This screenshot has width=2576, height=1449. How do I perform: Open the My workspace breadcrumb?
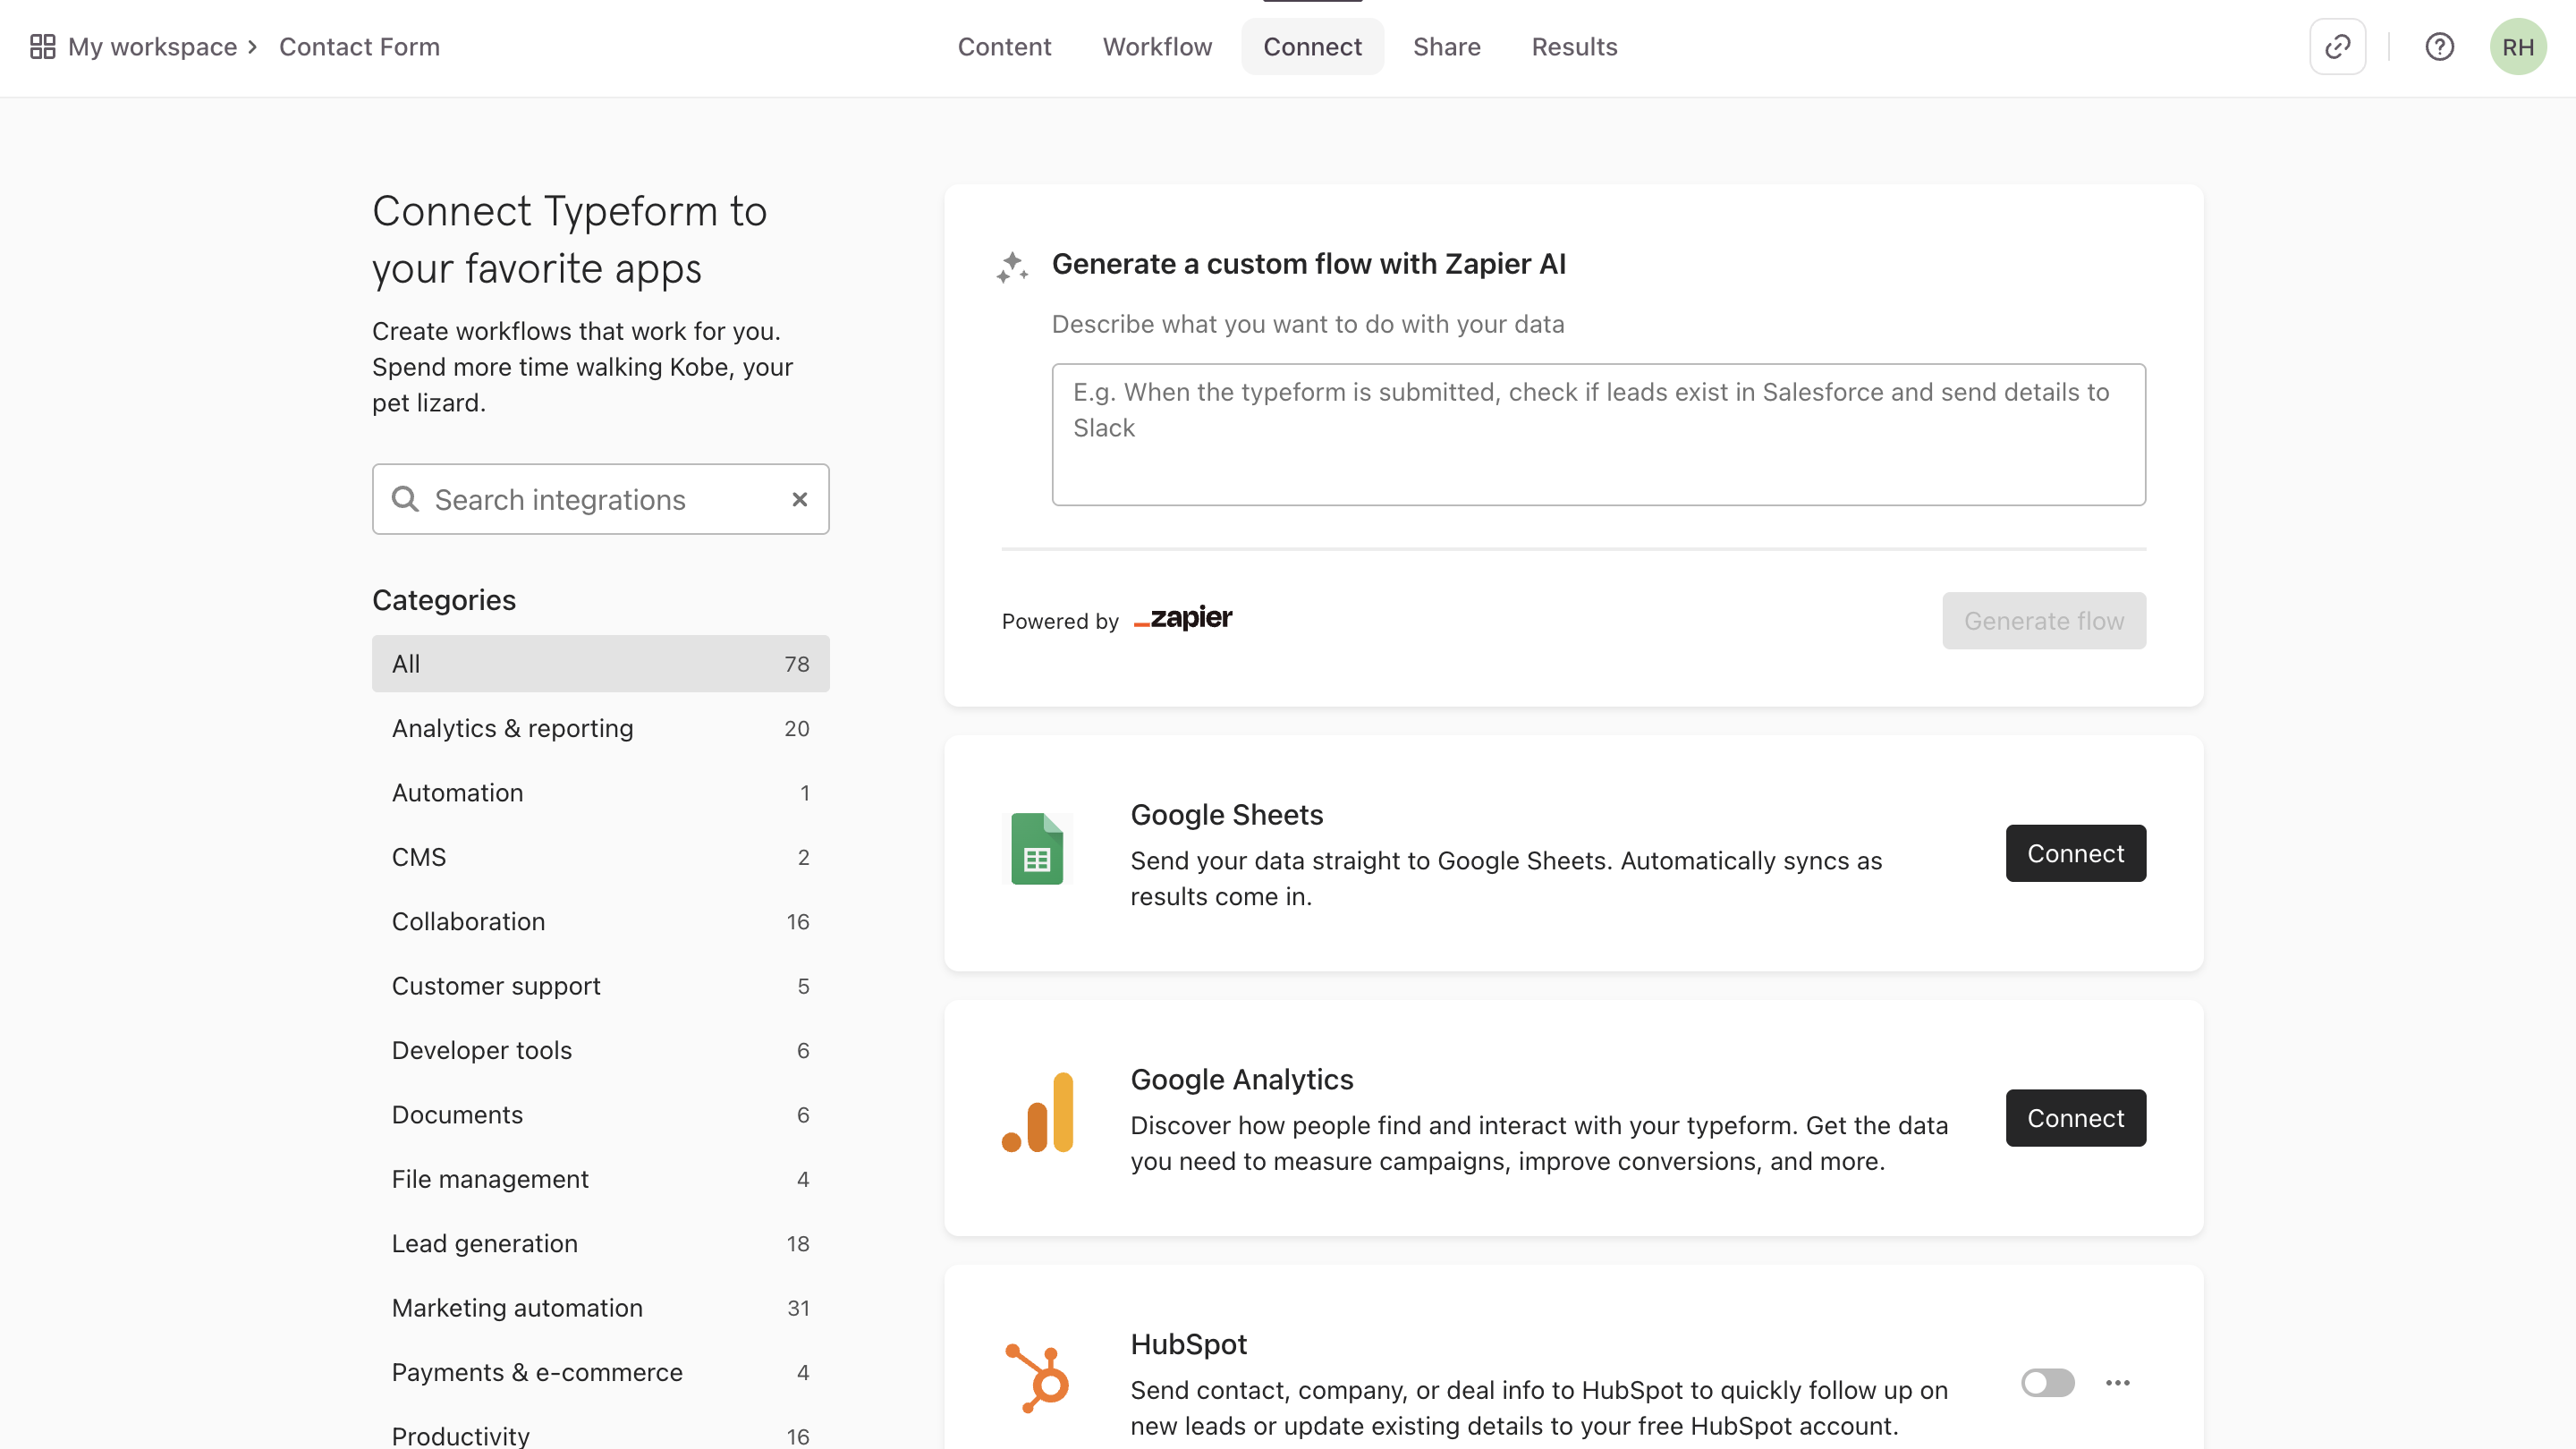(152, 47)
